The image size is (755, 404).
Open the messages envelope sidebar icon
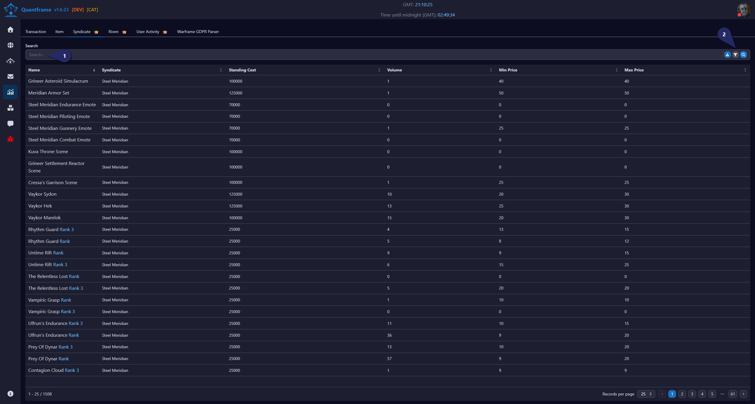10,76
